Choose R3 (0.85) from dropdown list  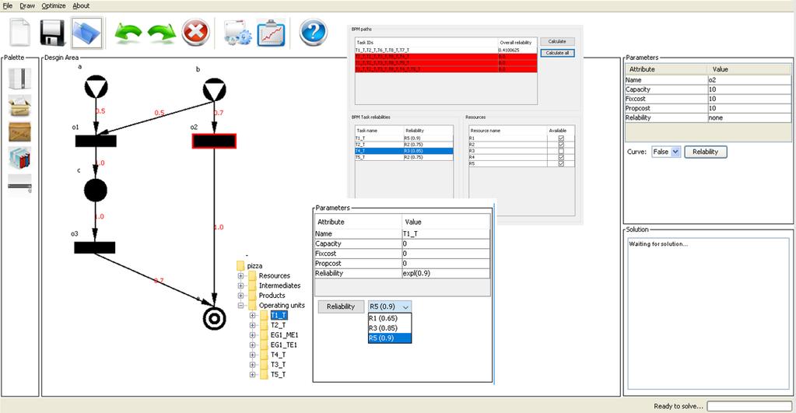[x=390, y=327]
